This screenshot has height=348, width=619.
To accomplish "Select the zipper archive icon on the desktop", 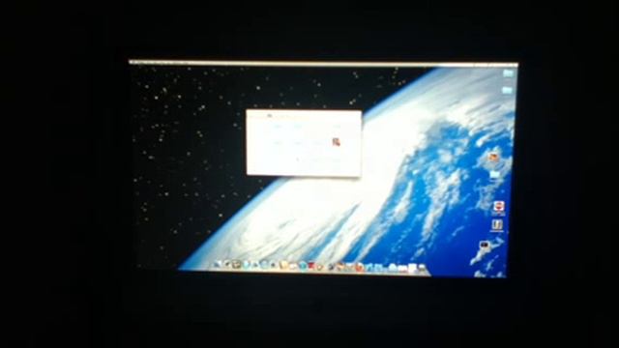I will pyautogui.click(x=497, y=225).
